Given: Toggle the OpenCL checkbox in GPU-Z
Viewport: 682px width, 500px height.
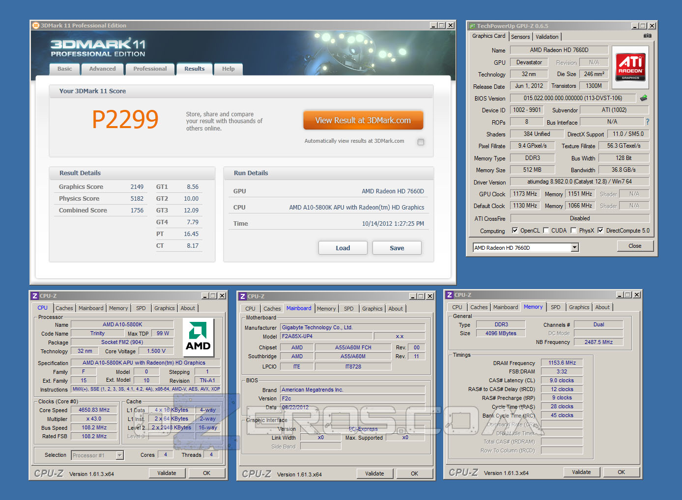Looking at the screenshot, I should [x=515, y=230].
